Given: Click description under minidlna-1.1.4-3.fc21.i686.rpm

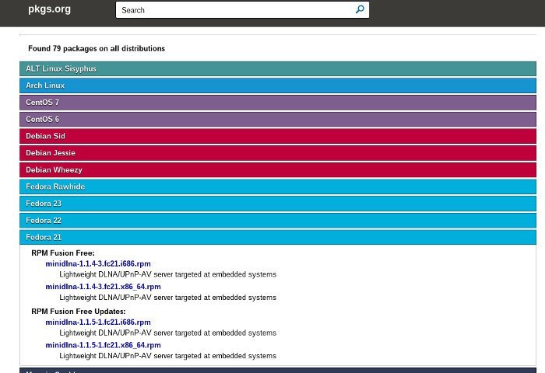Looking at the screenshot, I should 168,274.
